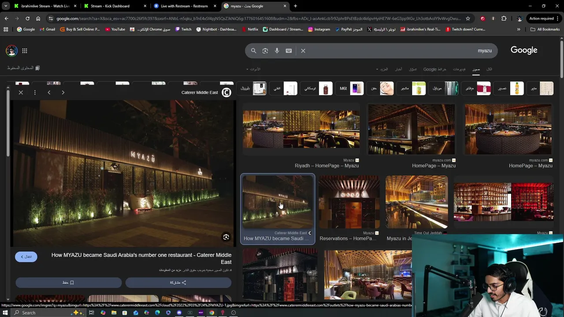The height and width of the screenshot is (317, 564).
Task: Open the YouTube bookmark
Action: (115, 29)
